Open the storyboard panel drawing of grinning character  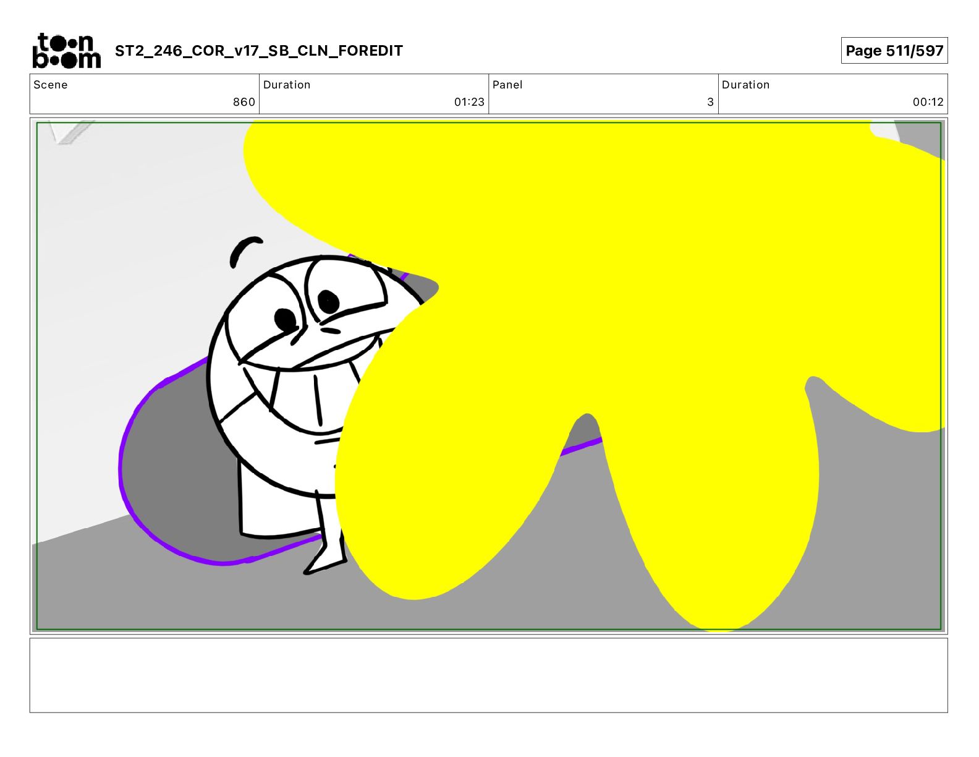coord(489,376)
